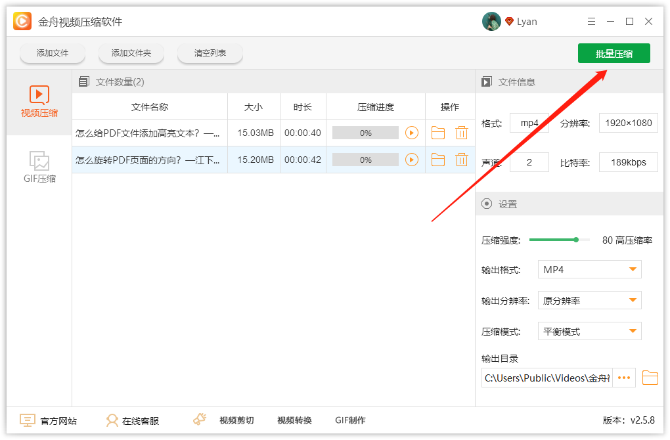
Task: Select the file 怎么旋转PDF页面的方向
Action: click(147, 160)
